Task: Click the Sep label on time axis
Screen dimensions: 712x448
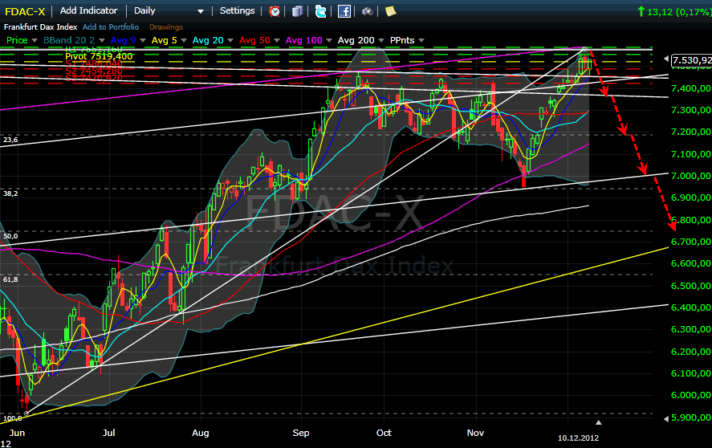Action: tap(300, 433)
